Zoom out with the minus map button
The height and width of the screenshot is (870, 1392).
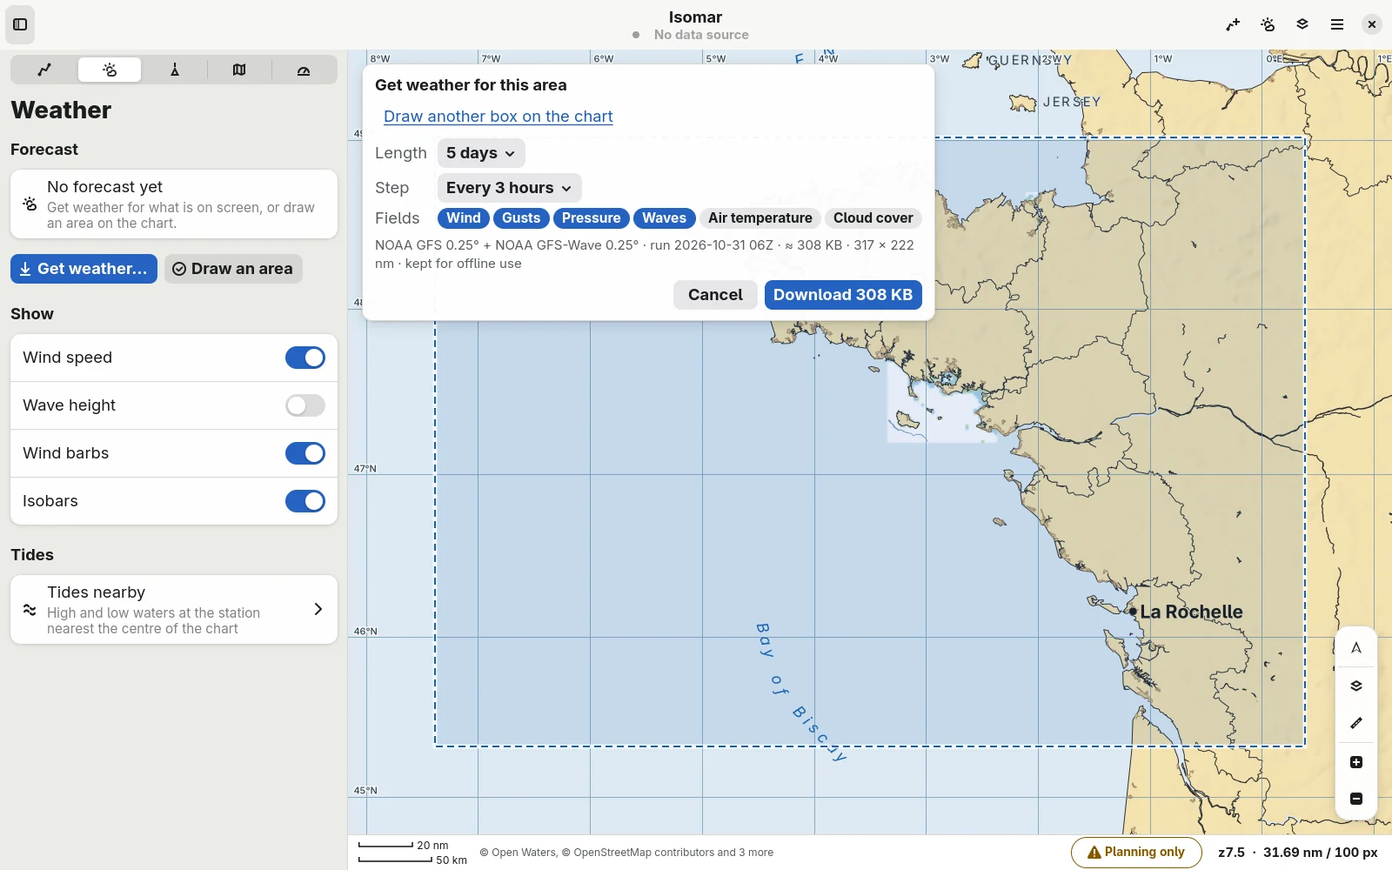coord(1356,799)
